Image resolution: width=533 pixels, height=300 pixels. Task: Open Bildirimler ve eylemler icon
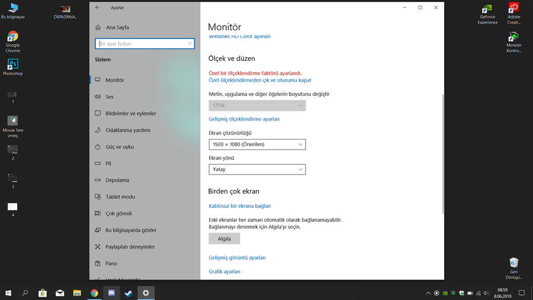click(x=98, y=113)
